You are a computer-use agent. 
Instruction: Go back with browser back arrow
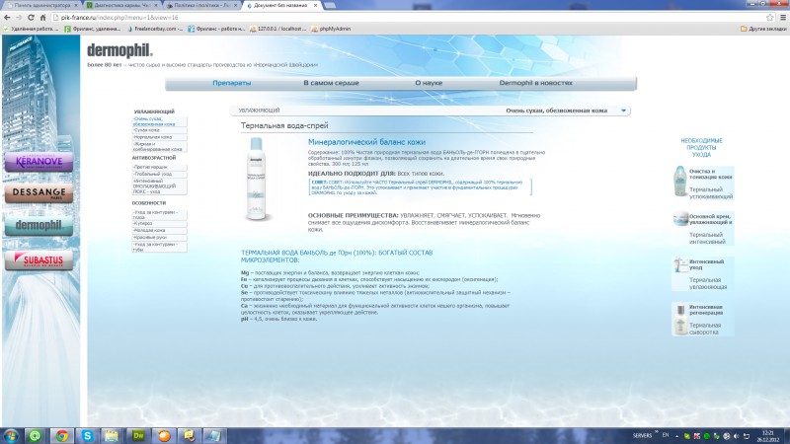click(7, 17)
